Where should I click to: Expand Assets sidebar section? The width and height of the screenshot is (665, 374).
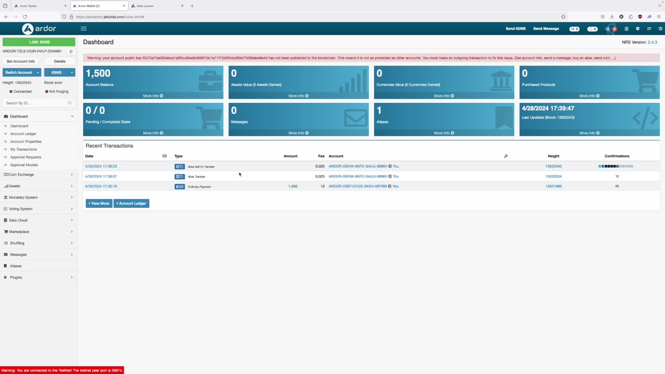pyautogui.click(x=38, y=186)
